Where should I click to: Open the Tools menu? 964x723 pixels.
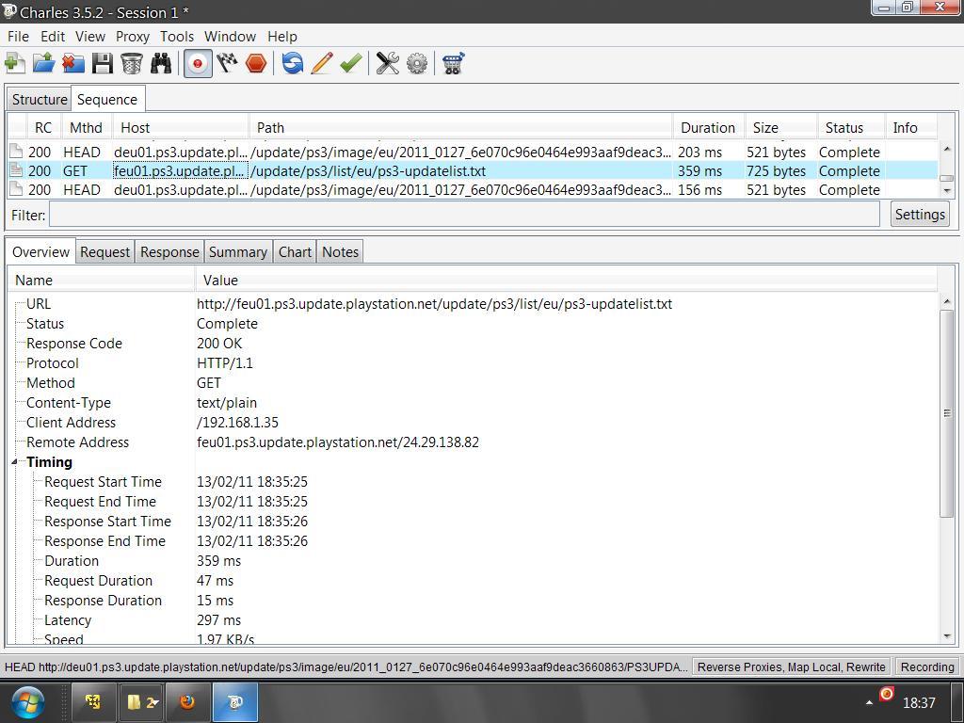click(176, 37)
